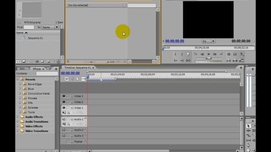Select the Slip tool
This screenshot has height=152, width=271.
(248, 140)
